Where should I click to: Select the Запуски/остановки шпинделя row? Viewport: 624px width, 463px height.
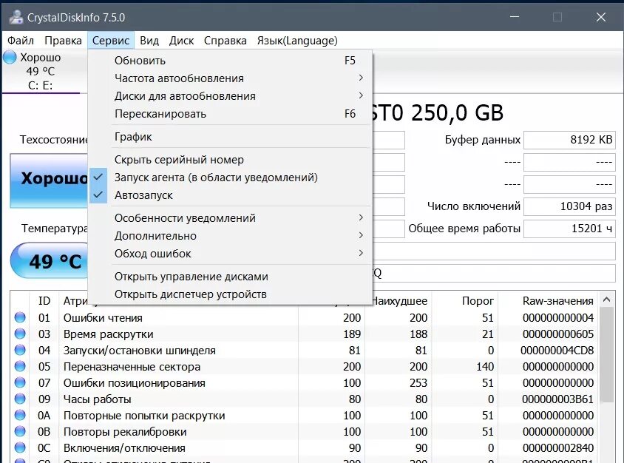tap(305, 351)
